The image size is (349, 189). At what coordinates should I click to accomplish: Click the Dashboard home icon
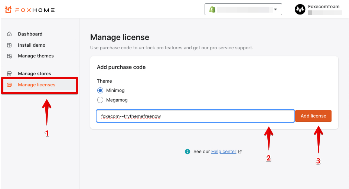pyautogui.click(x=9, y=34)
